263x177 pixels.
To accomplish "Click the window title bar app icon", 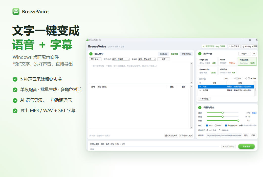I will pyautogui.click(x=87, y=40).
